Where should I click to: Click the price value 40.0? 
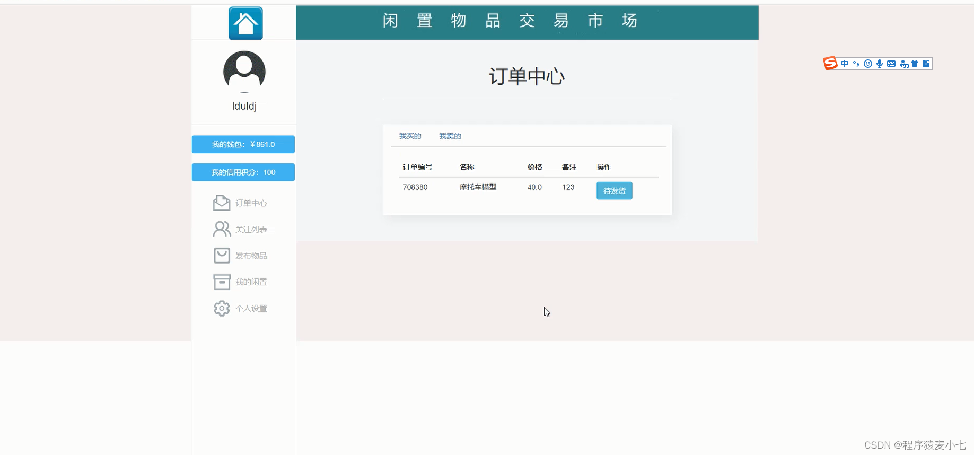coord(534,187)
